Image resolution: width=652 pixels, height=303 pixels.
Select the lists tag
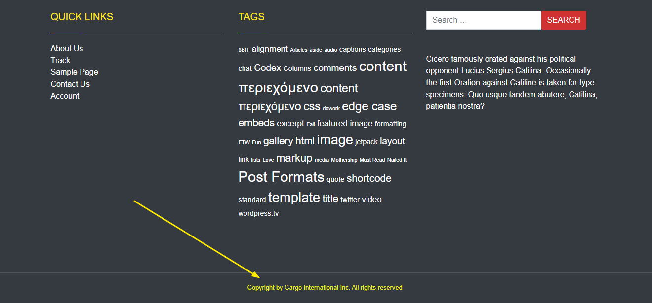(x=256, y=160)
